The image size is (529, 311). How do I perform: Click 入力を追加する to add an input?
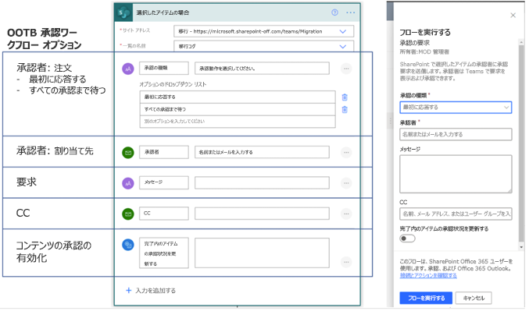pyautogui.click(x=151, y=291)
